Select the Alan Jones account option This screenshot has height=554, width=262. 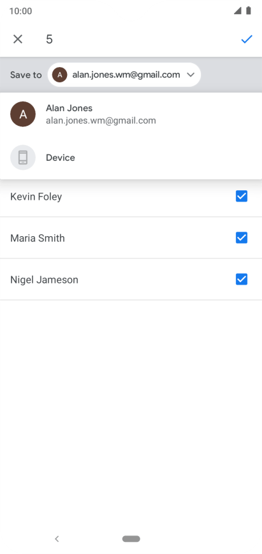131,114
